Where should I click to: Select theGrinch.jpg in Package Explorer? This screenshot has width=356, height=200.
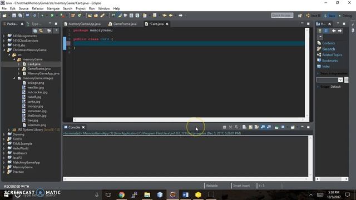tap(37, 116)
